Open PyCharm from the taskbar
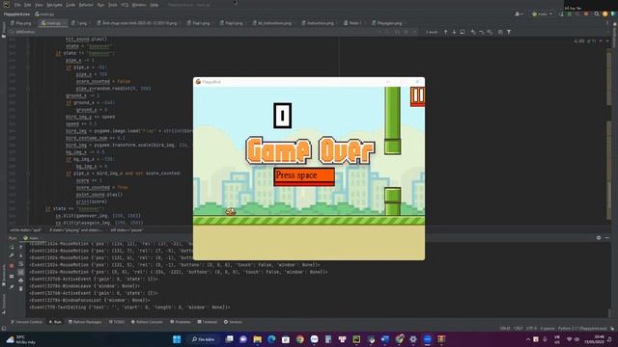This screenshot has height=347, width=618. tap(356, 339)
